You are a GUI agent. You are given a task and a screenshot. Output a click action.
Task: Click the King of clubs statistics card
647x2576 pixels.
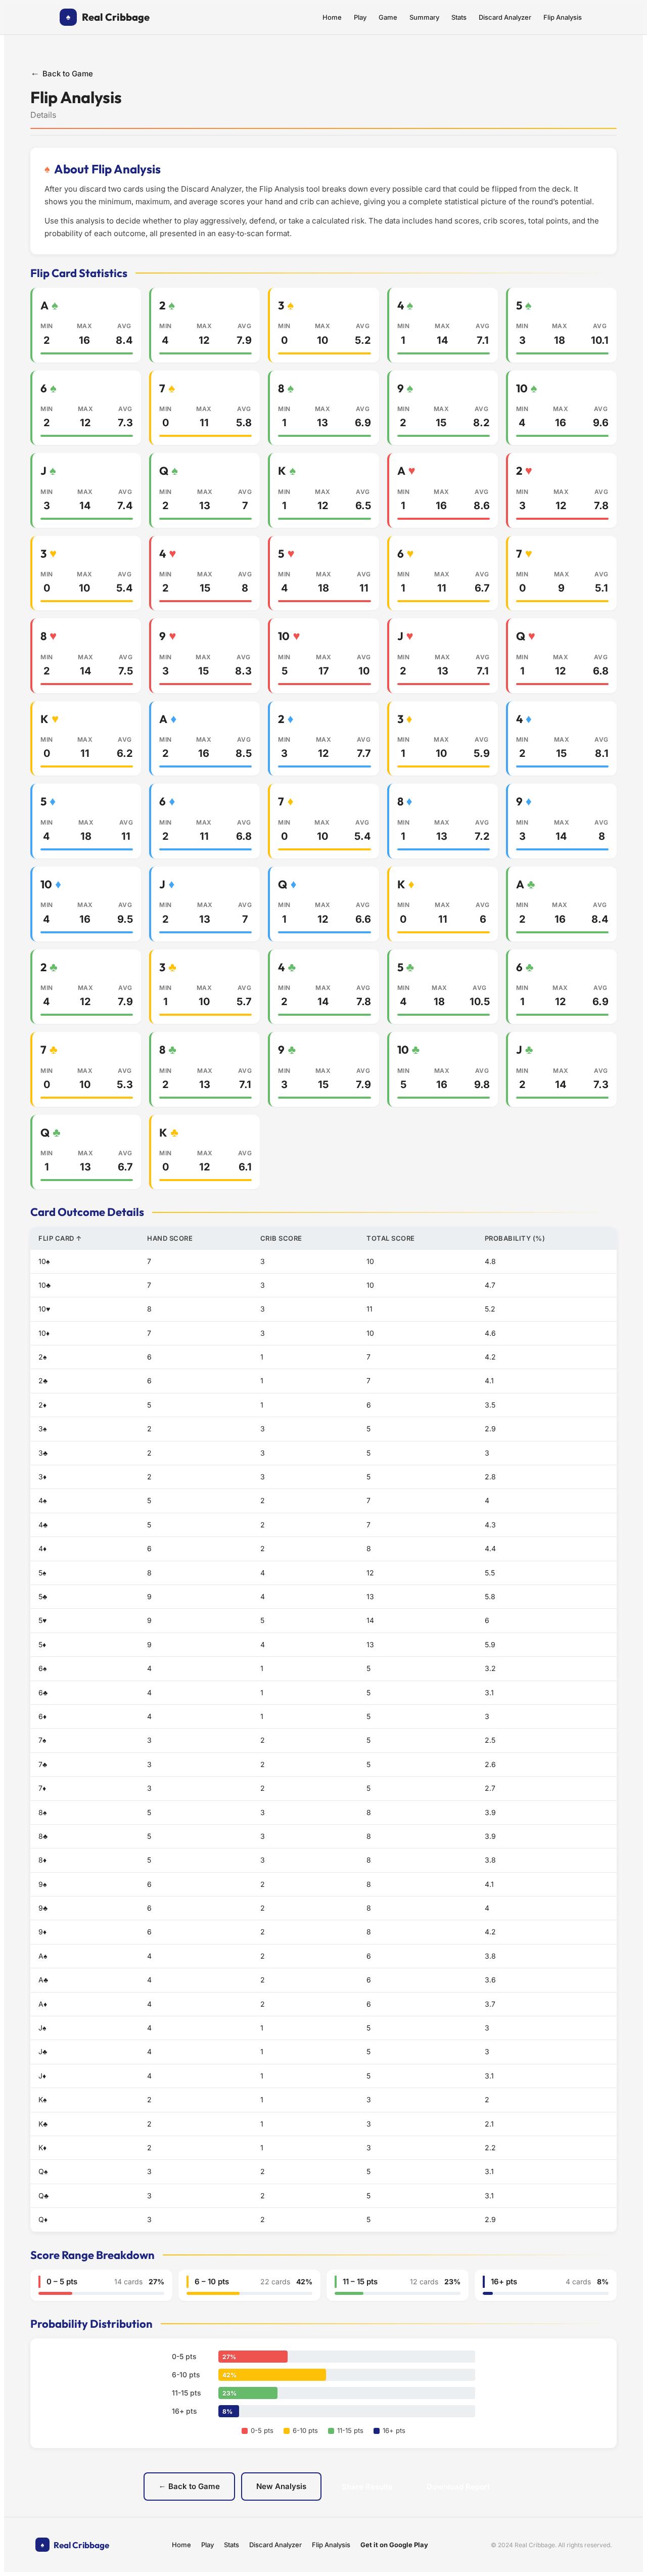pyautogui.click(x=205, y=1152)
